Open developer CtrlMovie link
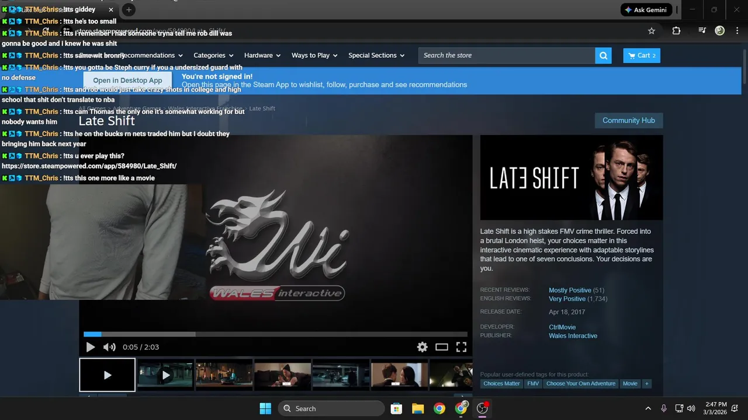Screen dimensions: 748x420 (x=562, y=327)
